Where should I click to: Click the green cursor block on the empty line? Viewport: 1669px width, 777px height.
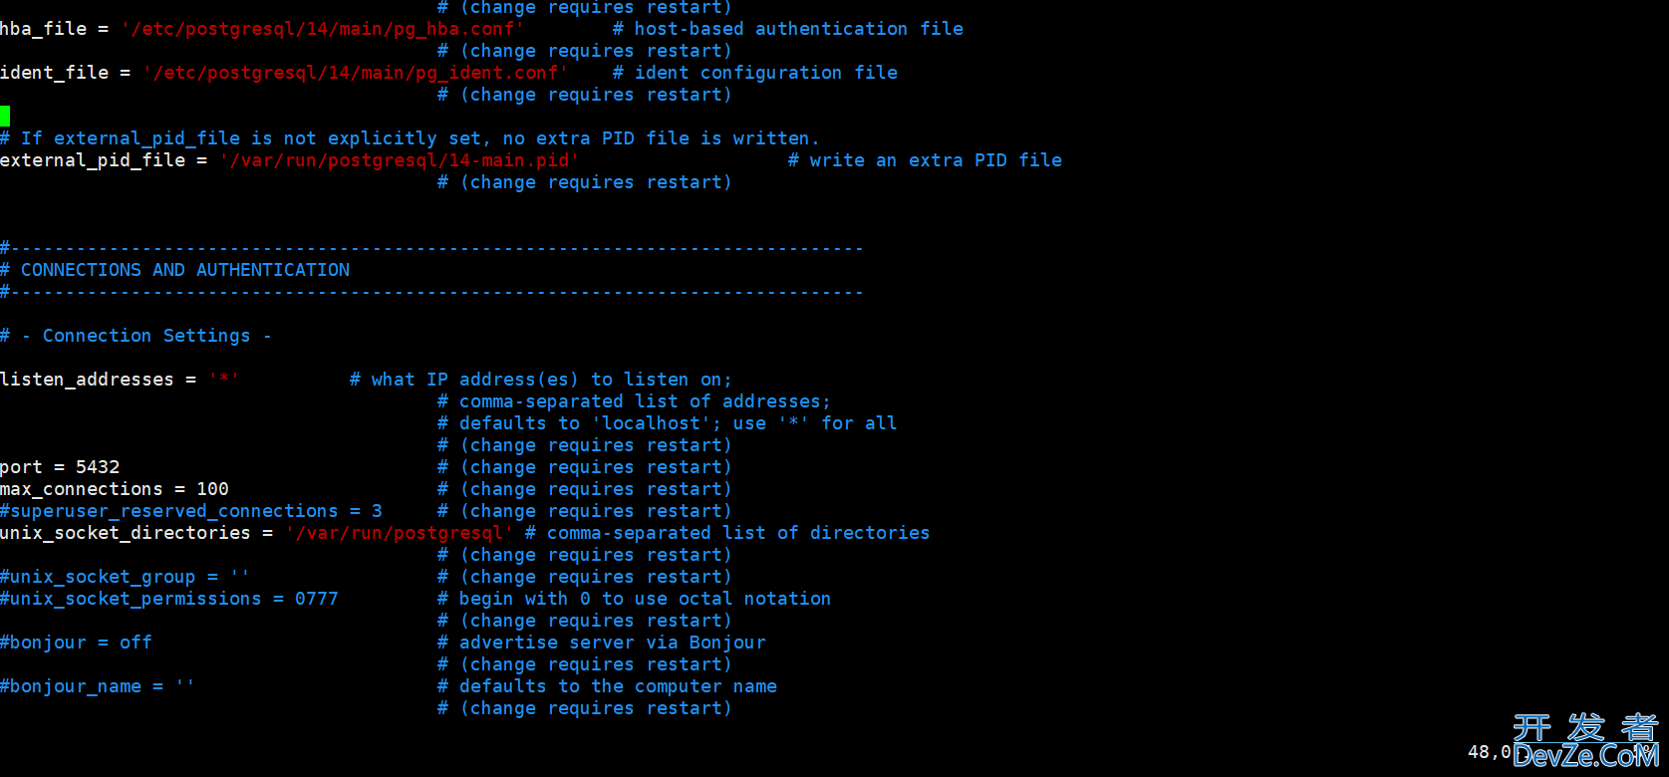(x=5, y=117)
